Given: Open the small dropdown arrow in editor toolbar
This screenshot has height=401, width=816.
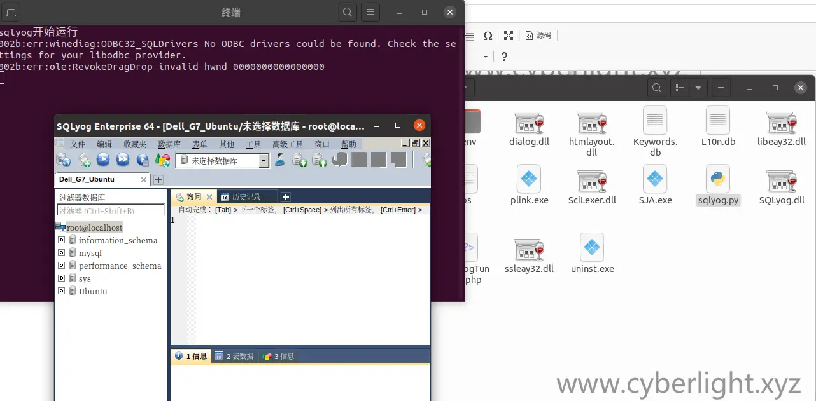Looking at the screenshot, I should [486, 57].
